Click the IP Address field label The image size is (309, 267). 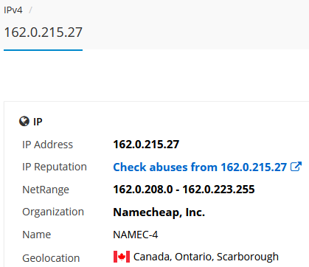pos(47,145)
